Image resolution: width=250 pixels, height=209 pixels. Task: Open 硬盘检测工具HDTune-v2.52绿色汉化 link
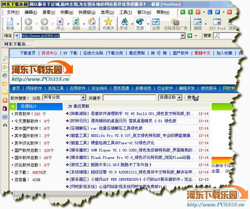pos(123,143)
